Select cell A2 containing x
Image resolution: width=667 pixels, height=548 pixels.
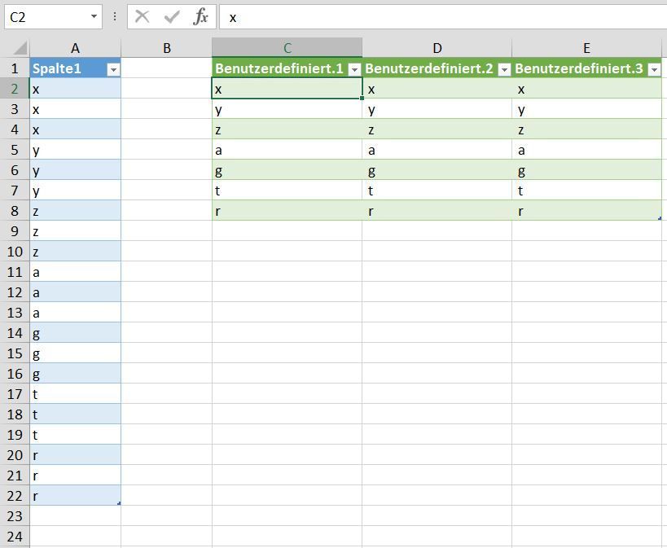click(75, 89)
